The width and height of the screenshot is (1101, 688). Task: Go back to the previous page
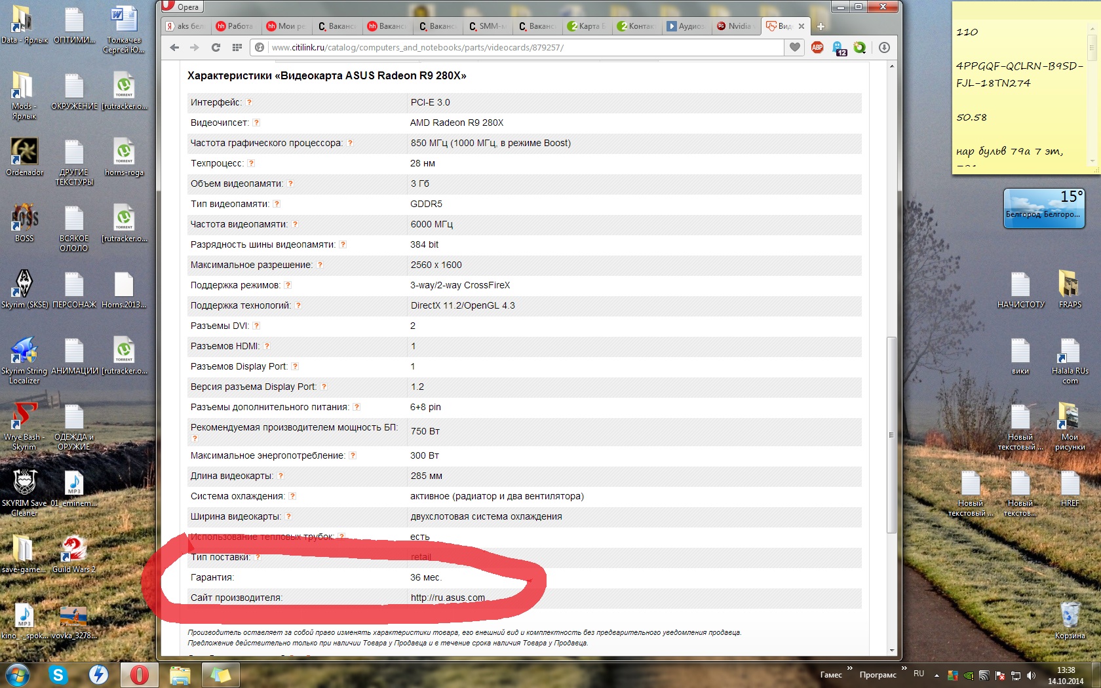pos(174,47)
